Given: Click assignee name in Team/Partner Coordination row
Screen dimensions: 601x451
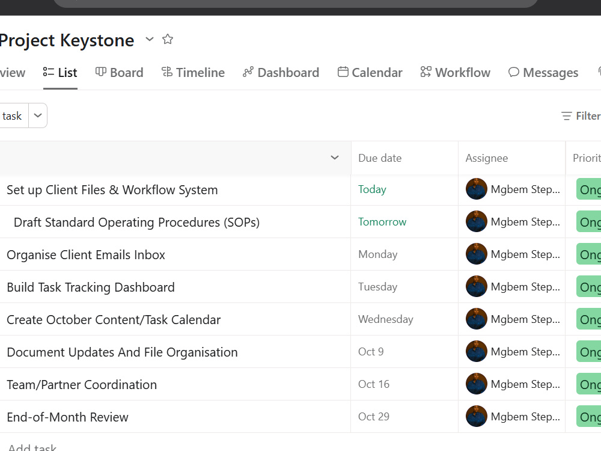Looking at the screenshot, I should [525, 384].
